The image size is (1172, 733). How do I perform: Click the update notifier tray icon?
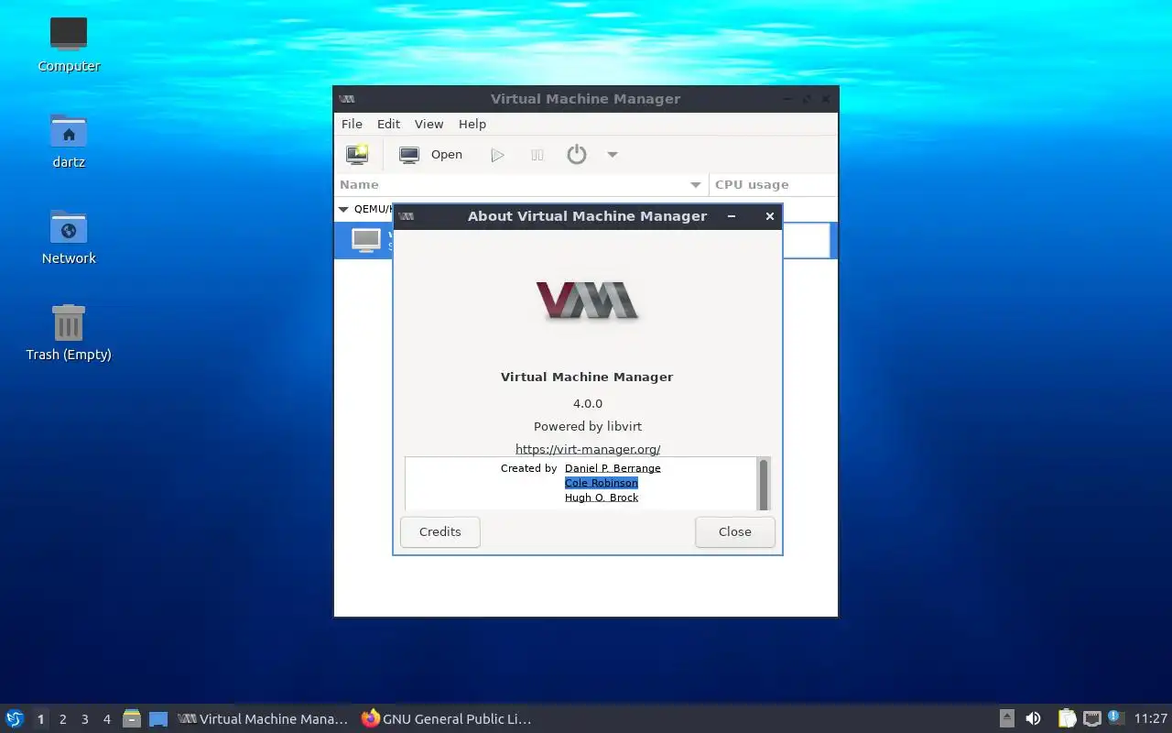[1115, 717]
